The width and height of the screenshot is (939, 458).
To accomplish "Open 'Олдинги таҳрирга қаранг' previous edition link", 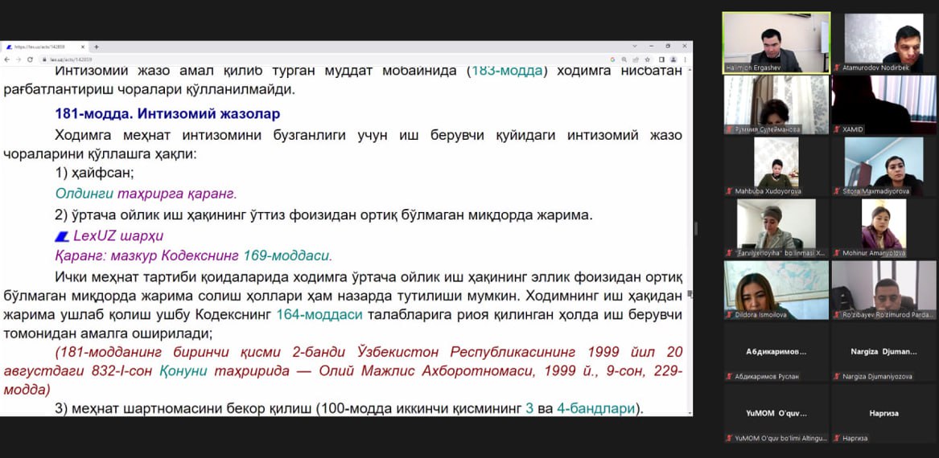I will click(146, 194).
